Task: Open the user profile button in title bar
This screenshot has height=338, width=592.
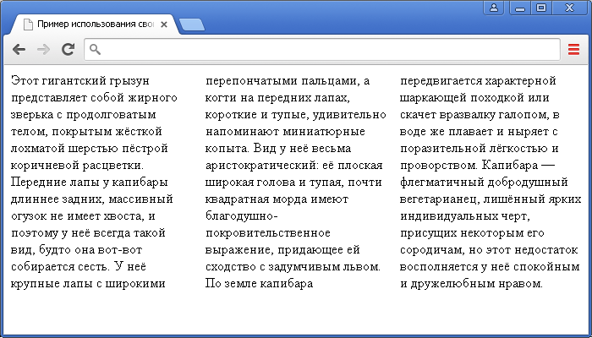Action: (493, 8)
